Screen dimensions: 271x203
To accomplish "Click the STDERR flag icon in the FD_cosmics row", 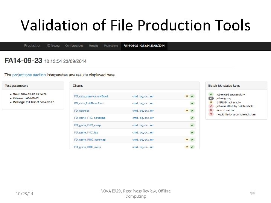I will point(187,111).
